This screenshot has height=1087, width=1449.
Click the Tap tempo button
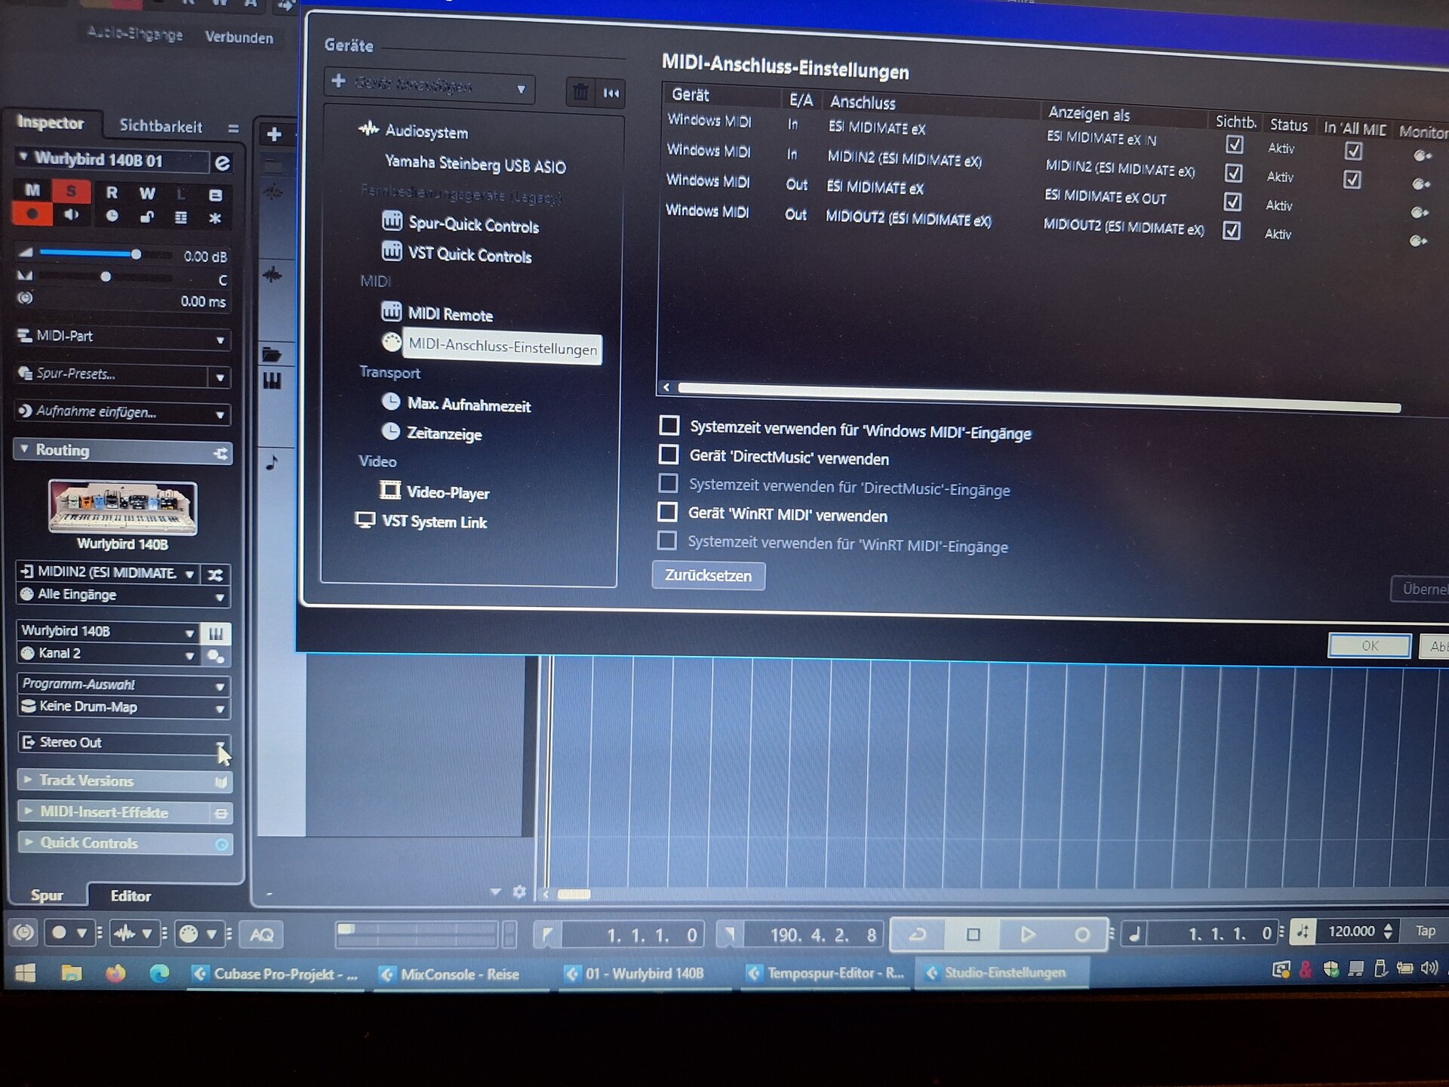pyautogui.click(x=1425, y=931)
